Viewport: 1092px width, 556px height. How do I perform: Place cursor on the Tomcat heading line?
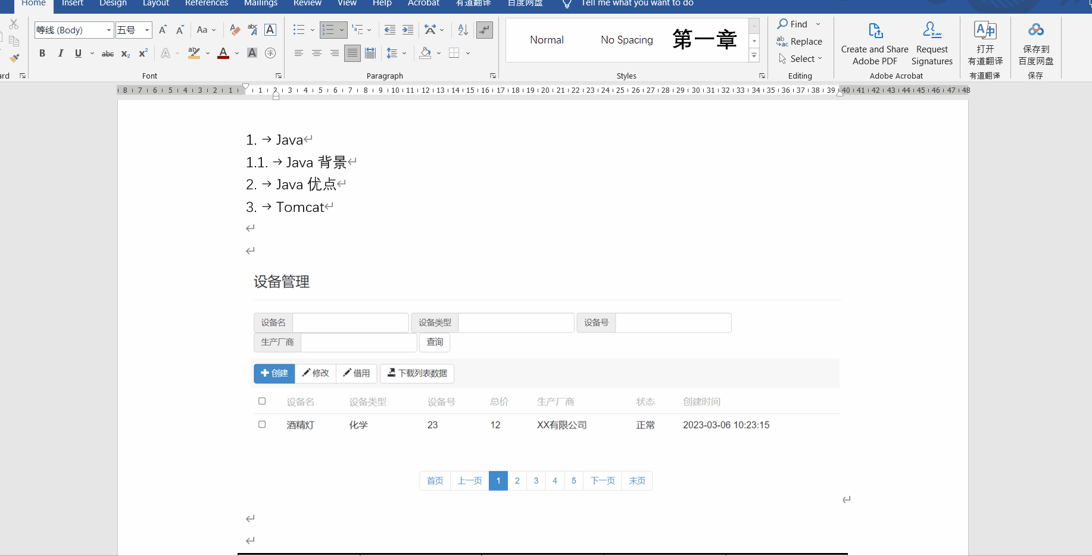click(299, 207)
